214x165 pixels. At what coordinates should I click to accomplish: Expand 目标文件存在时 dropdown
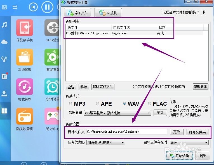[x=189, y=142]
